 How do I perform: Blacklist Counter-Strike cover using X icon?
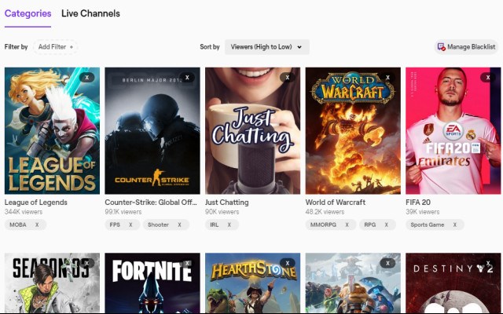point(187,77)
